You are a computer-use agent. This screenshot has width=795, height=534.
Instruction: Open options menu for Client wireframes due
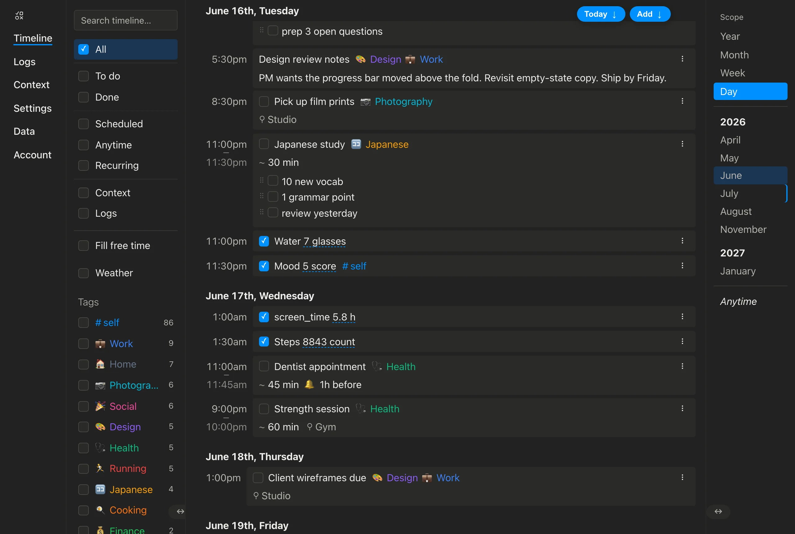[682, 477]
